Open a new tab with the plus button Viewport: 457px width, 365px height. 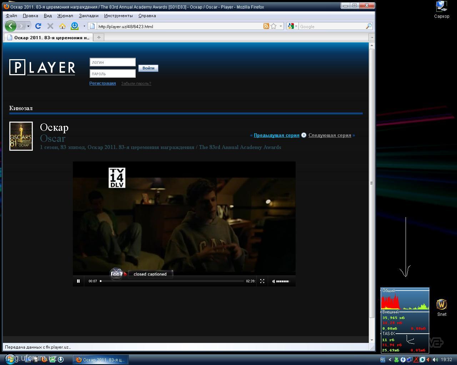pos(99,37)
